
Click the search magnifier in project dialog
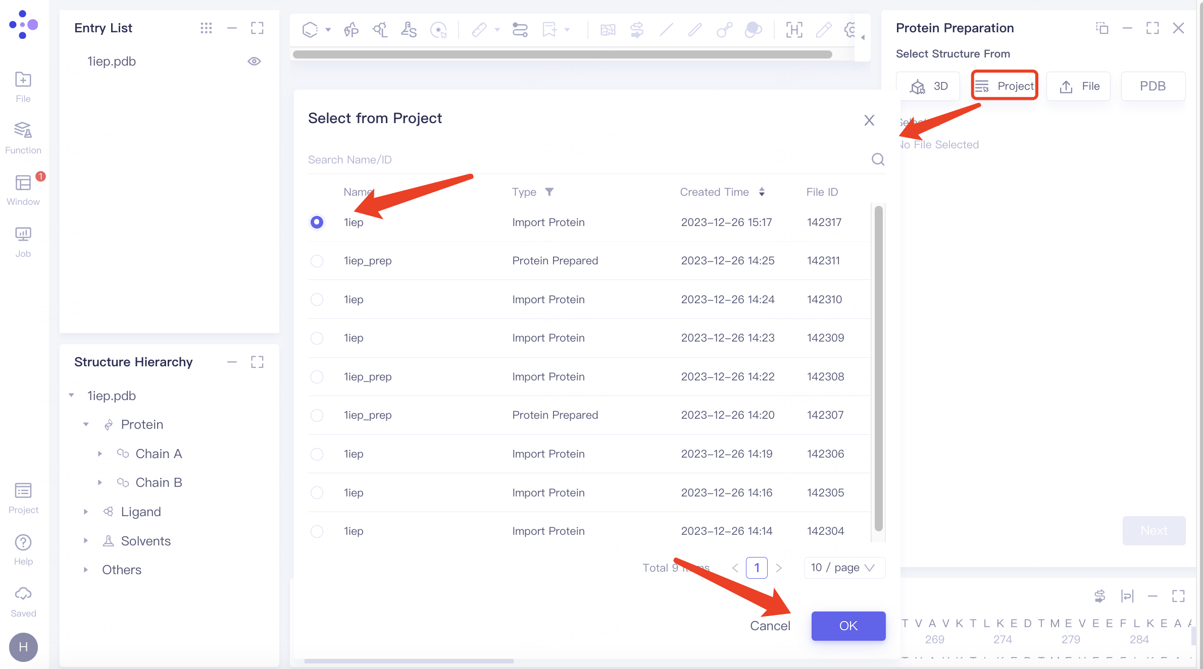(x=878, y=159)
